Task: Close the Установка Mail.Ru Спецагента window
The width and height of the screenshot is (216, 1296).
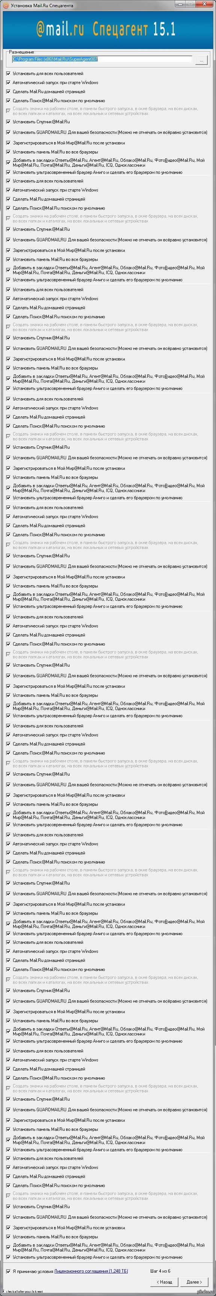Action: [x=204, y=4]
